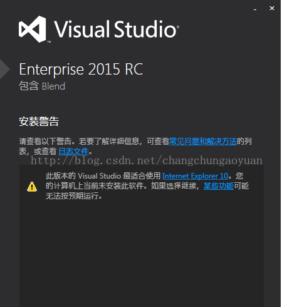Open the 日志文件 log file link
Screen dimensions: 282x307
pyautogui.click(x=73, y=152)
